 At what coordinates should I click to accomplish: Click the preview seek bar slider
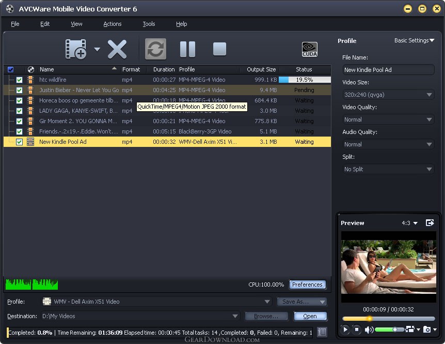(389, 319)
